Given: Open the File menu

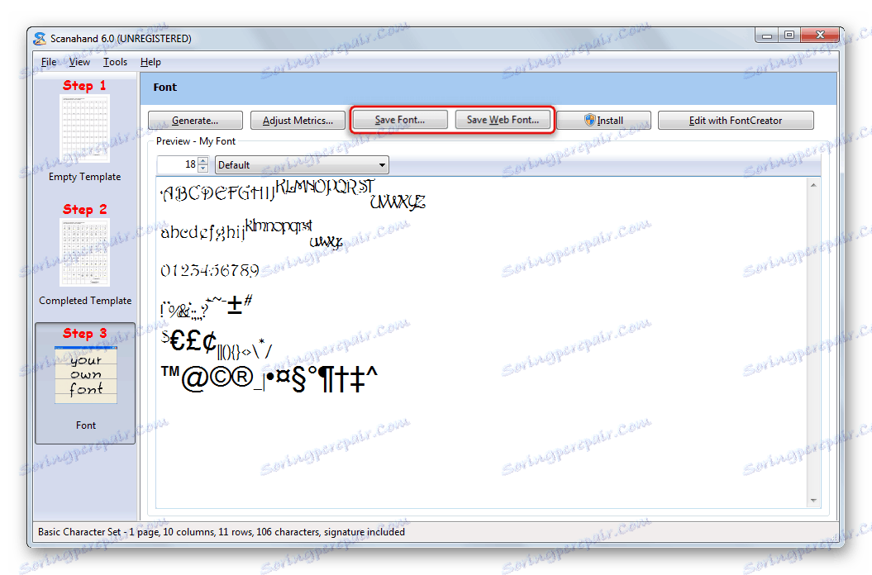Looking at the screenshot, I should pyautogui.click(x=49, y=62).
